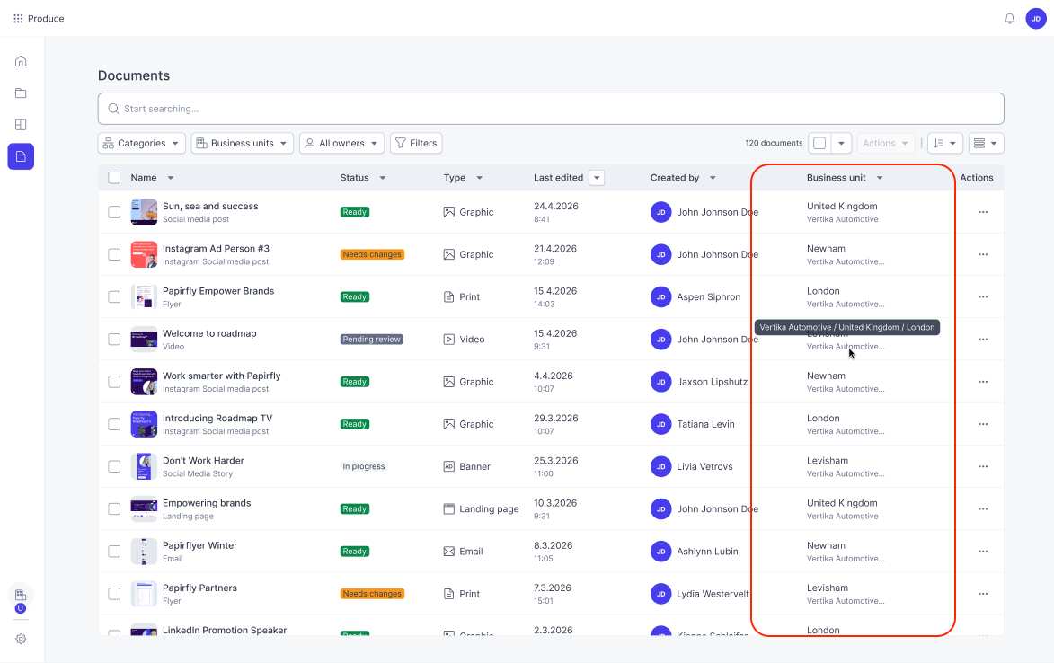This screenshot has height=663, width=1054.
Task: Open three-dot actions for Sun, sea and success
Action: (983, 212)
